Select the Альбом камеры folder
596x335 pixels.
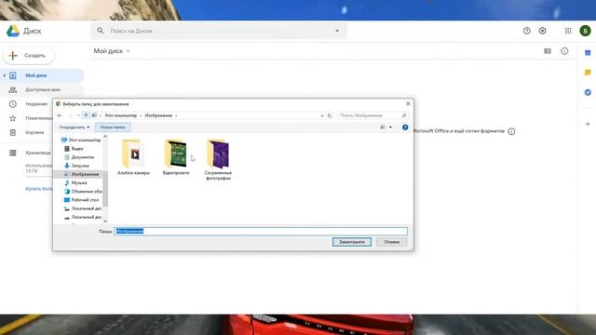(x=133, y=157)
